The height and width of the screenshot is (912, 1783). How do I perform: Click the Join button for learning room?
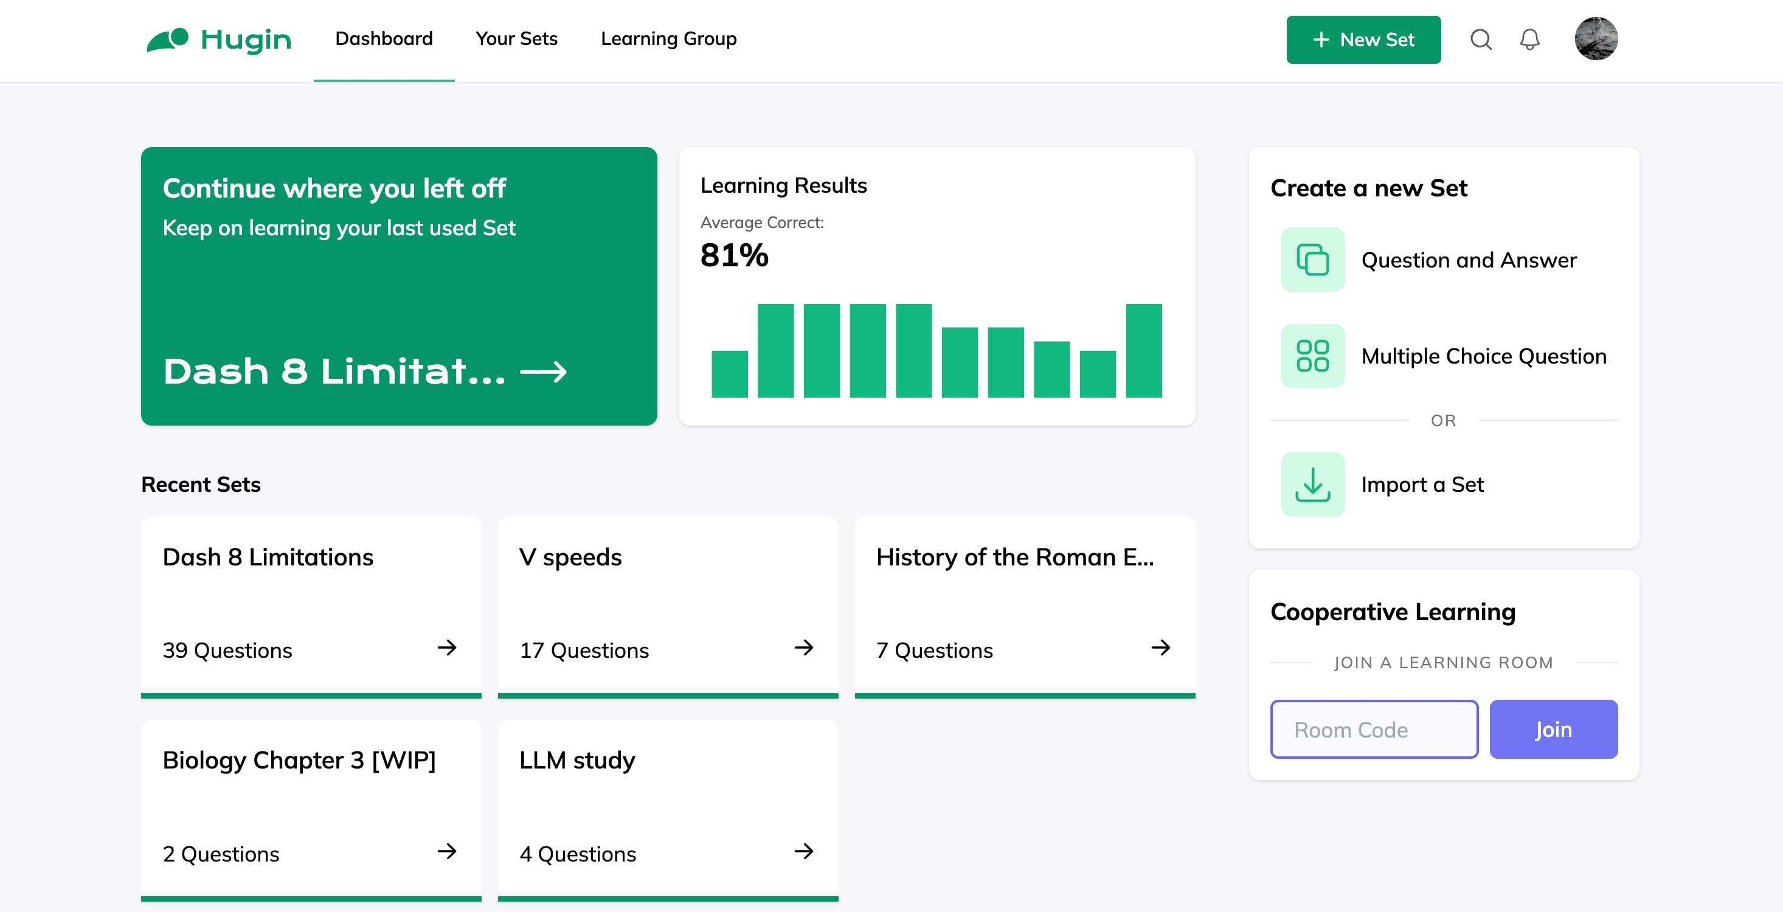[x=1553, y=730]
